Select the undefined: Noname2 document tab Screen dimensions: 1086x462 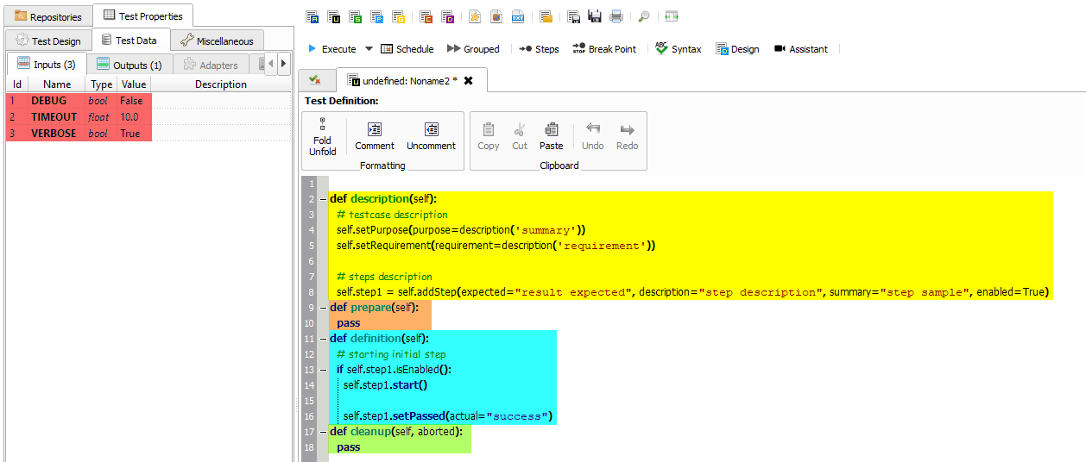(x=413, y=80)
